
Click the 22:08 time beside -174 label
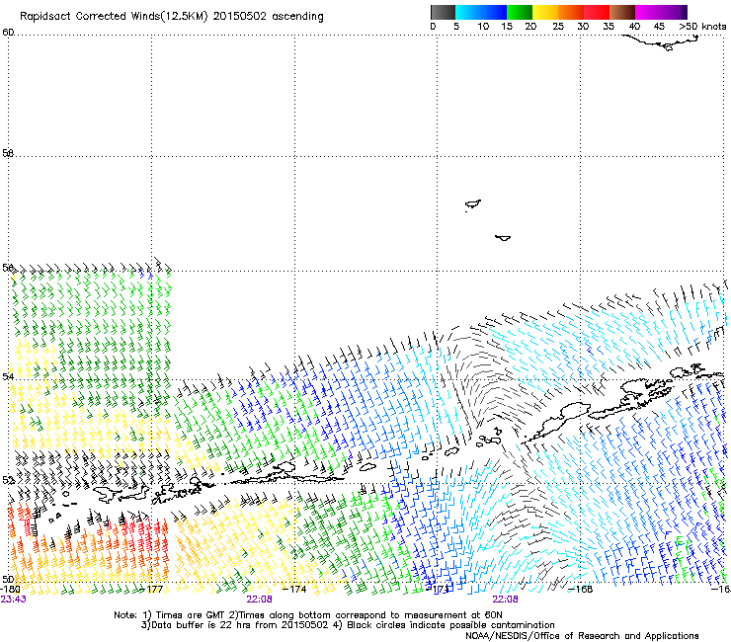tap(259, 600)
